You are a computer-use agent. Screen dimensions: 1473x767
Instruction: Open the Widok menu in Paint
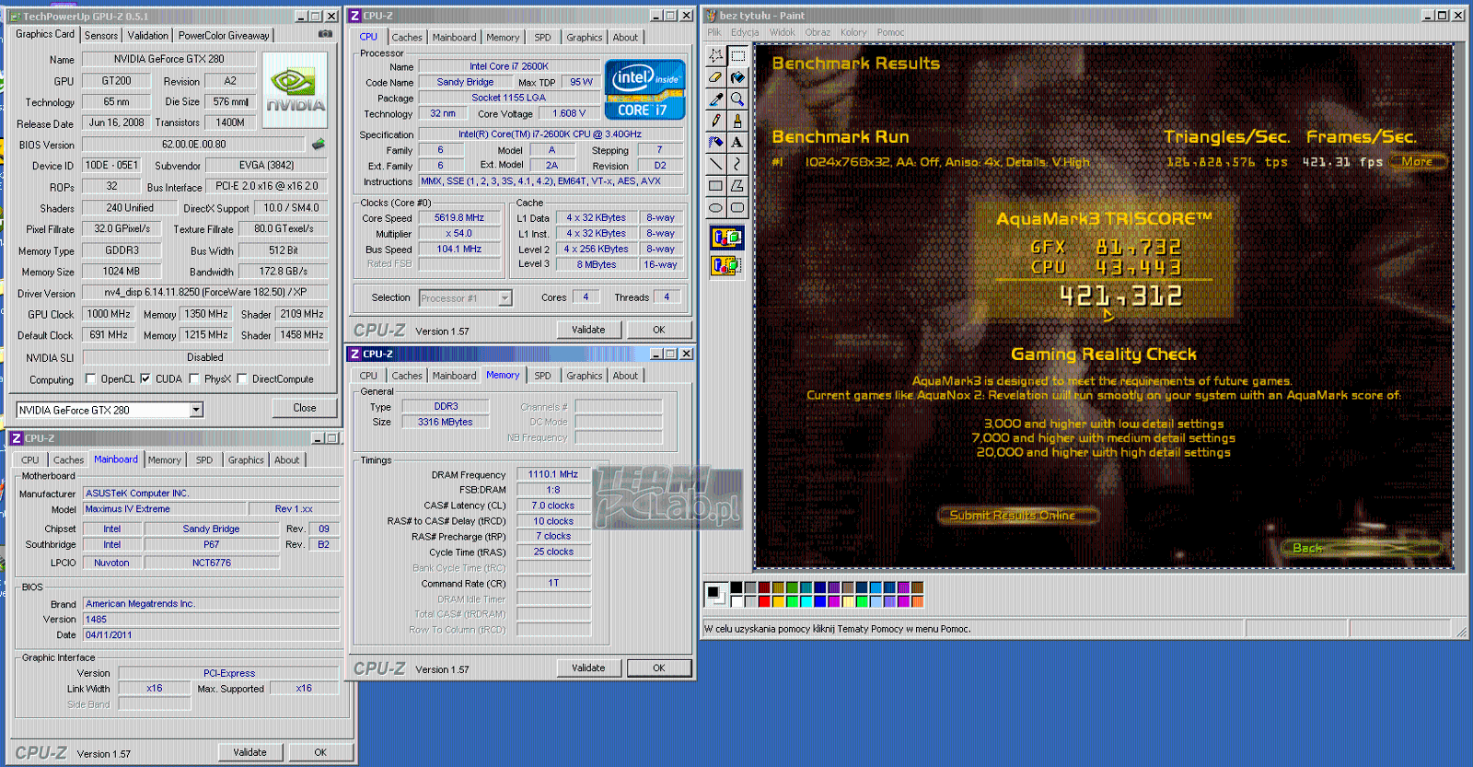pos(783,32)
